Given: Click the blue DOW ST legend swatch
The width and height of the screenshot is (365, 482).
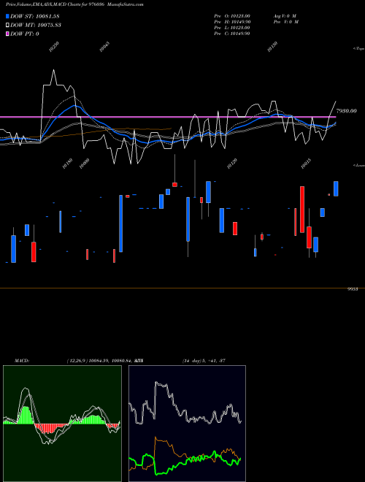Looking at the screenshot, I should tap(7, 16).
